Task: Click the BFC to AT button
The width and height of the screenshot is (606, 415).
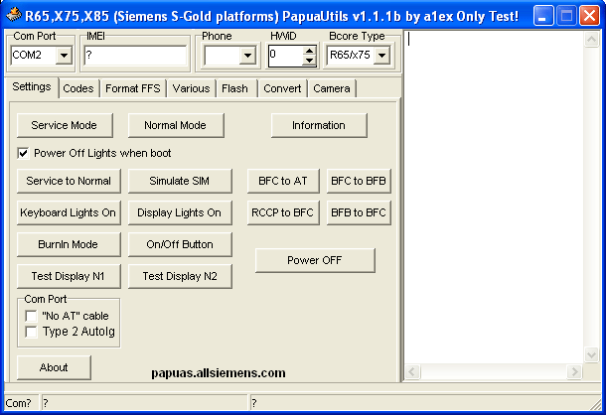Action: (283, 181)
